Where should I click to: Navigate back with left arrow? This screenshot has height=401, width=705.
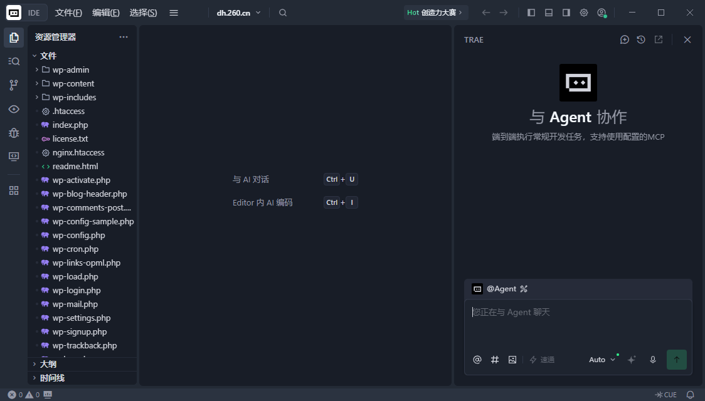click(x=486, y=13)
